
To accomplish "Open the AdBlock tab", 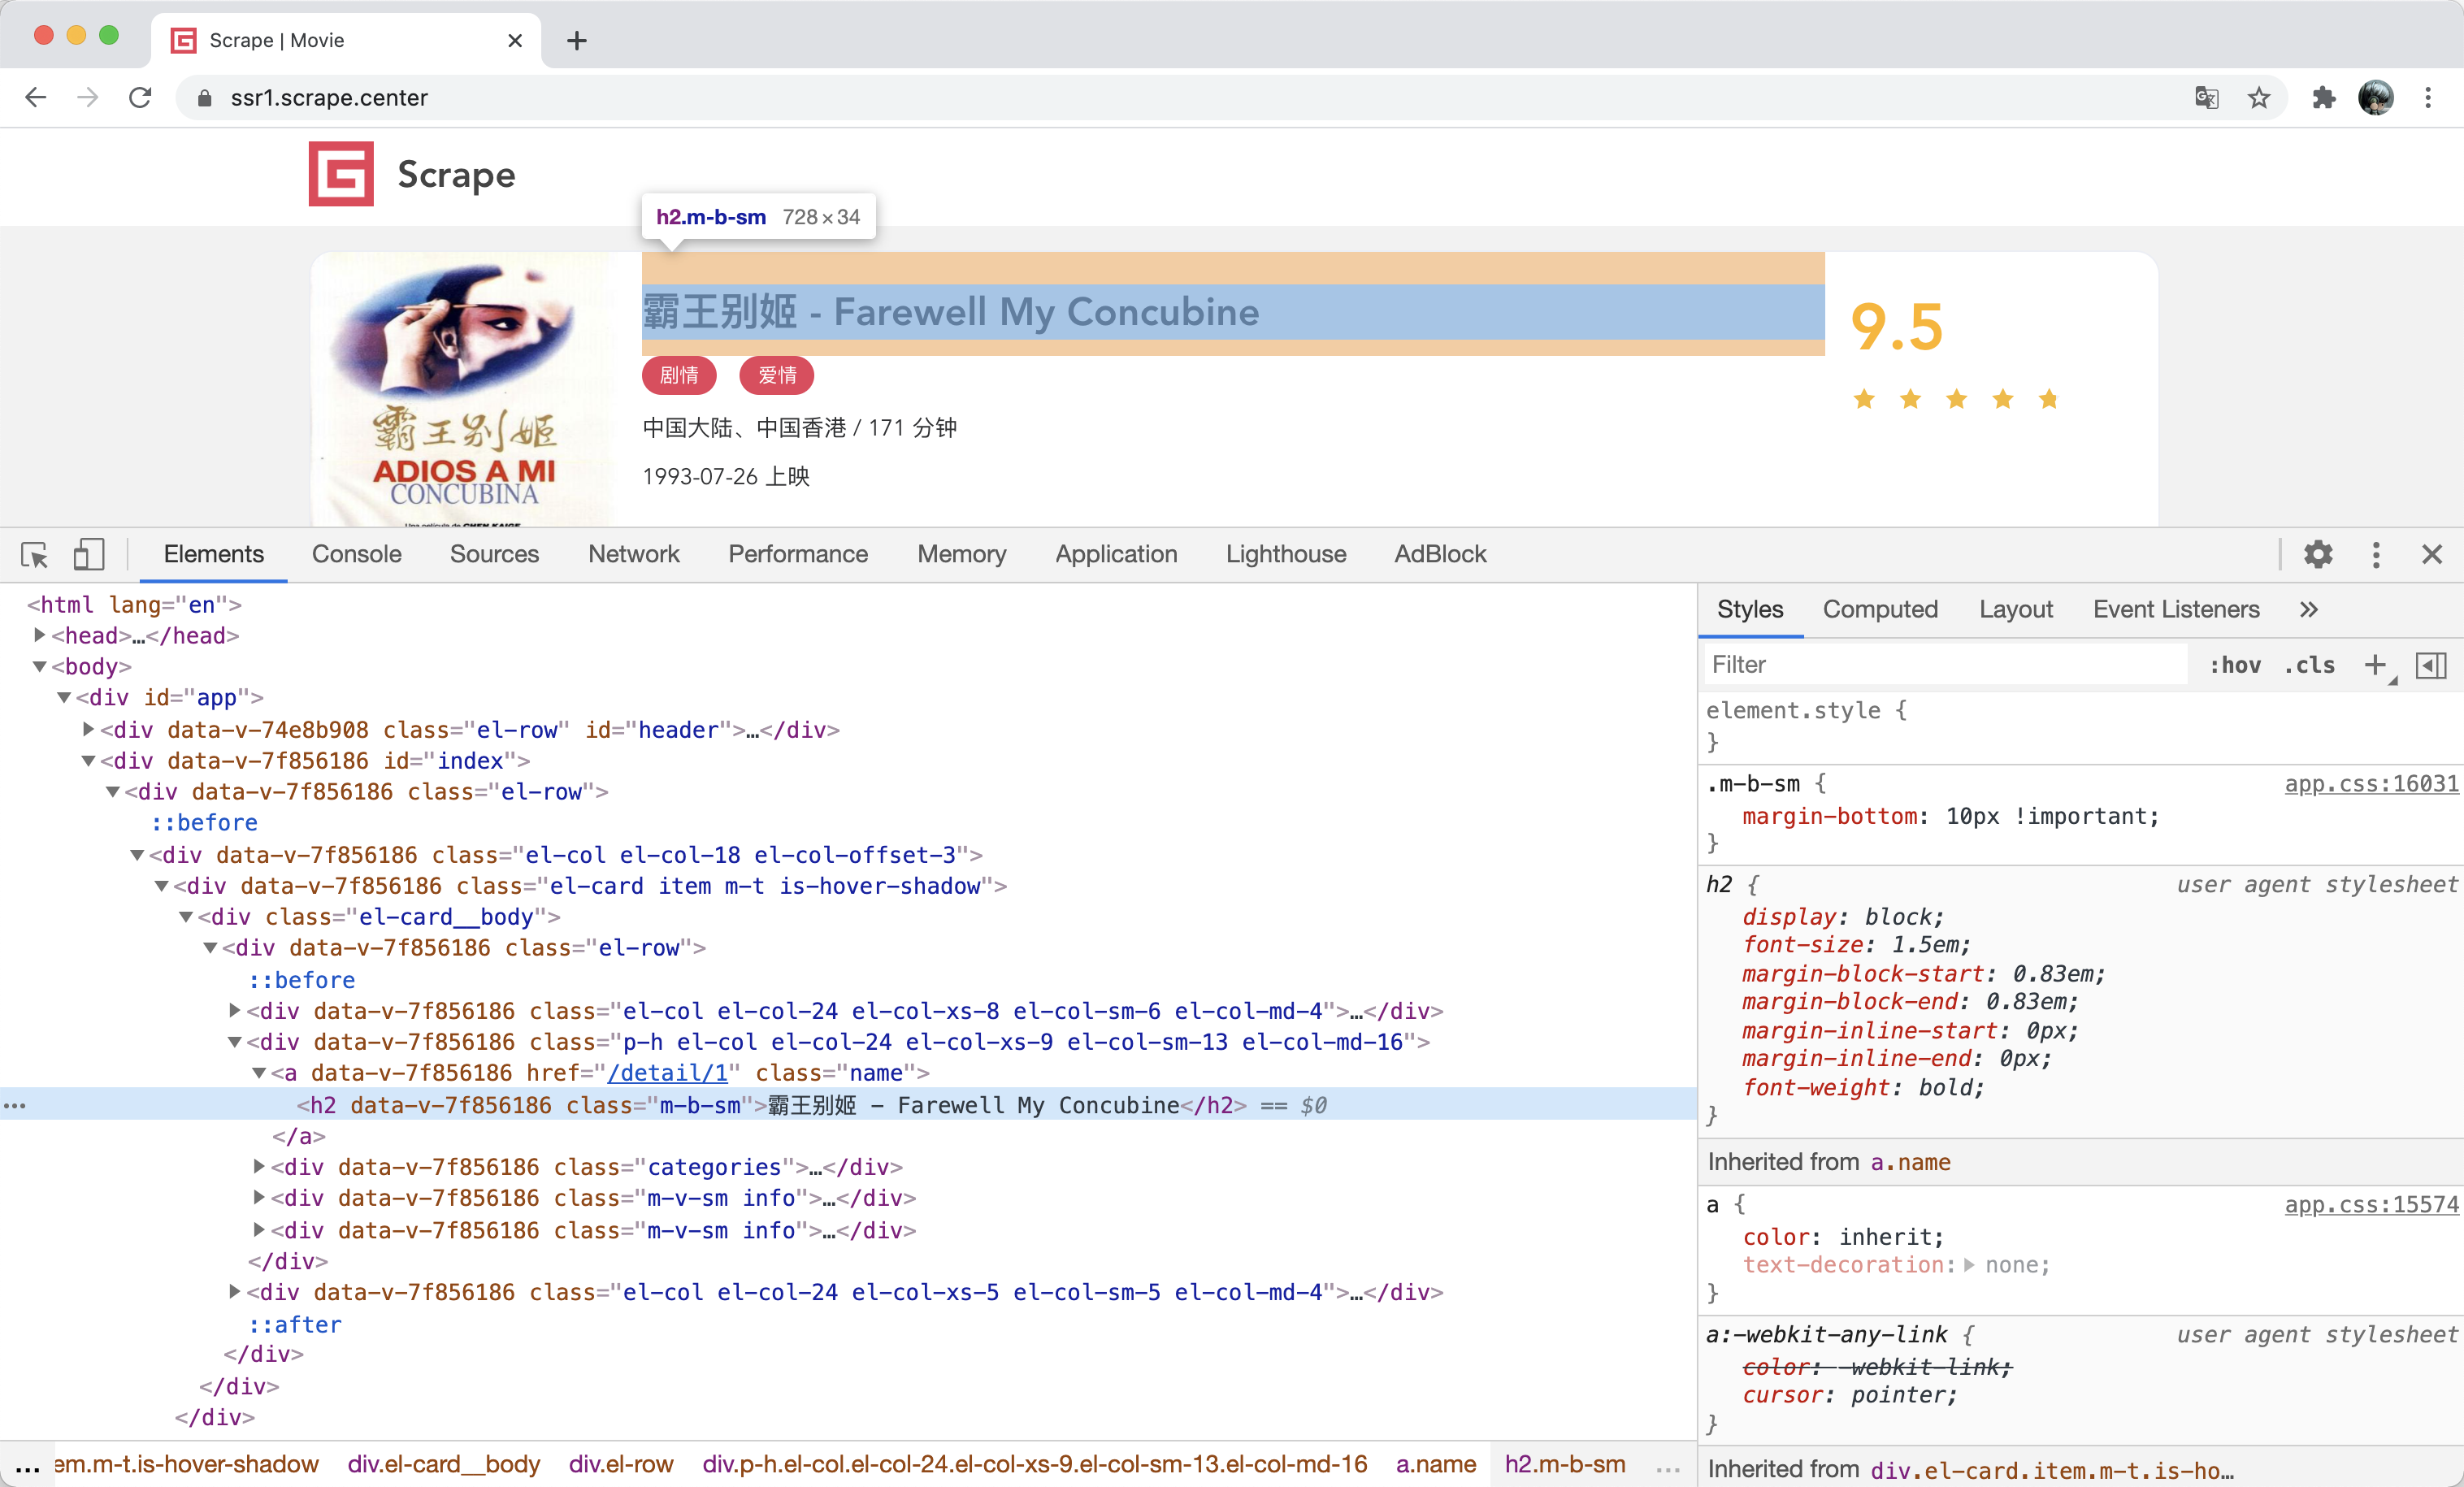I will [1440, 554].
